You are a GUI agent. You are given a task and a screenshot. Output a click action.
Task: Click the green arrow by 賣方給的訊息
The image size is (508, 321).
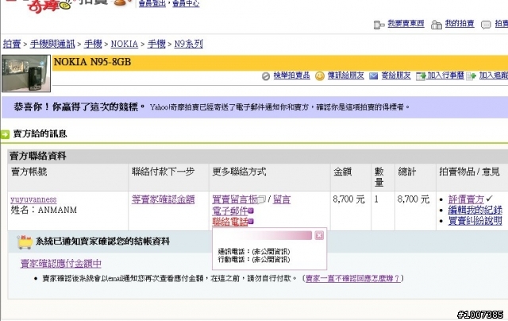tap(6, 134)
